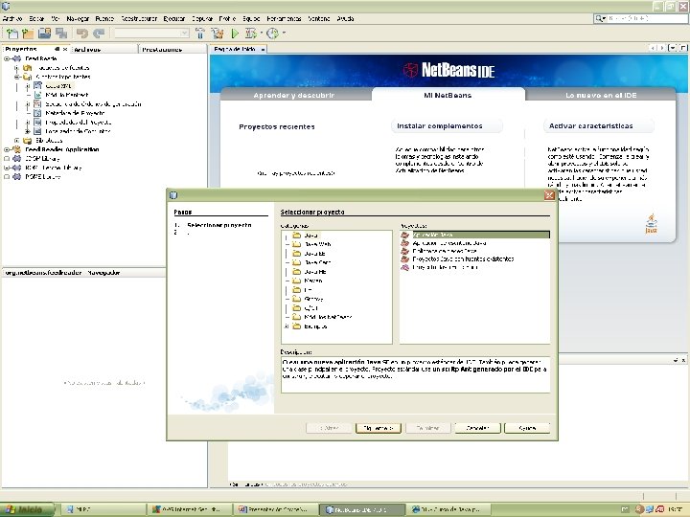
Task: Switch to NetBeans IDE taskbar button
Action: click(361, 510)
